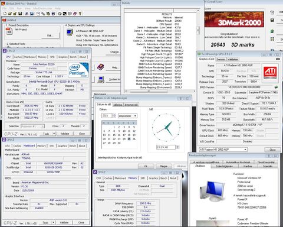Viewport: 283px width, 227px height.
Task: Click the monitor icon in Display and CPU Settings
Action: (70, 33)
